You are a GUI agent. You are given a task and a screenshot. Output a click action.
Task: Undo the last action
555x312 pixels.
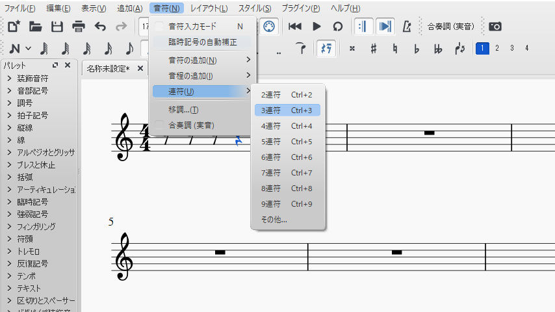[100, 27]
